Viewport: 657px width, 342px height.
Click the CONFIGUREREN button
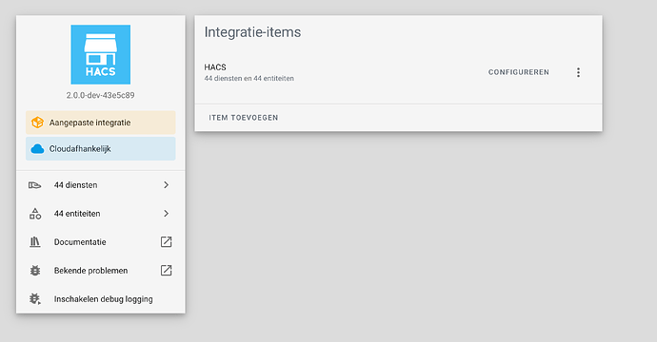[519, 72]
